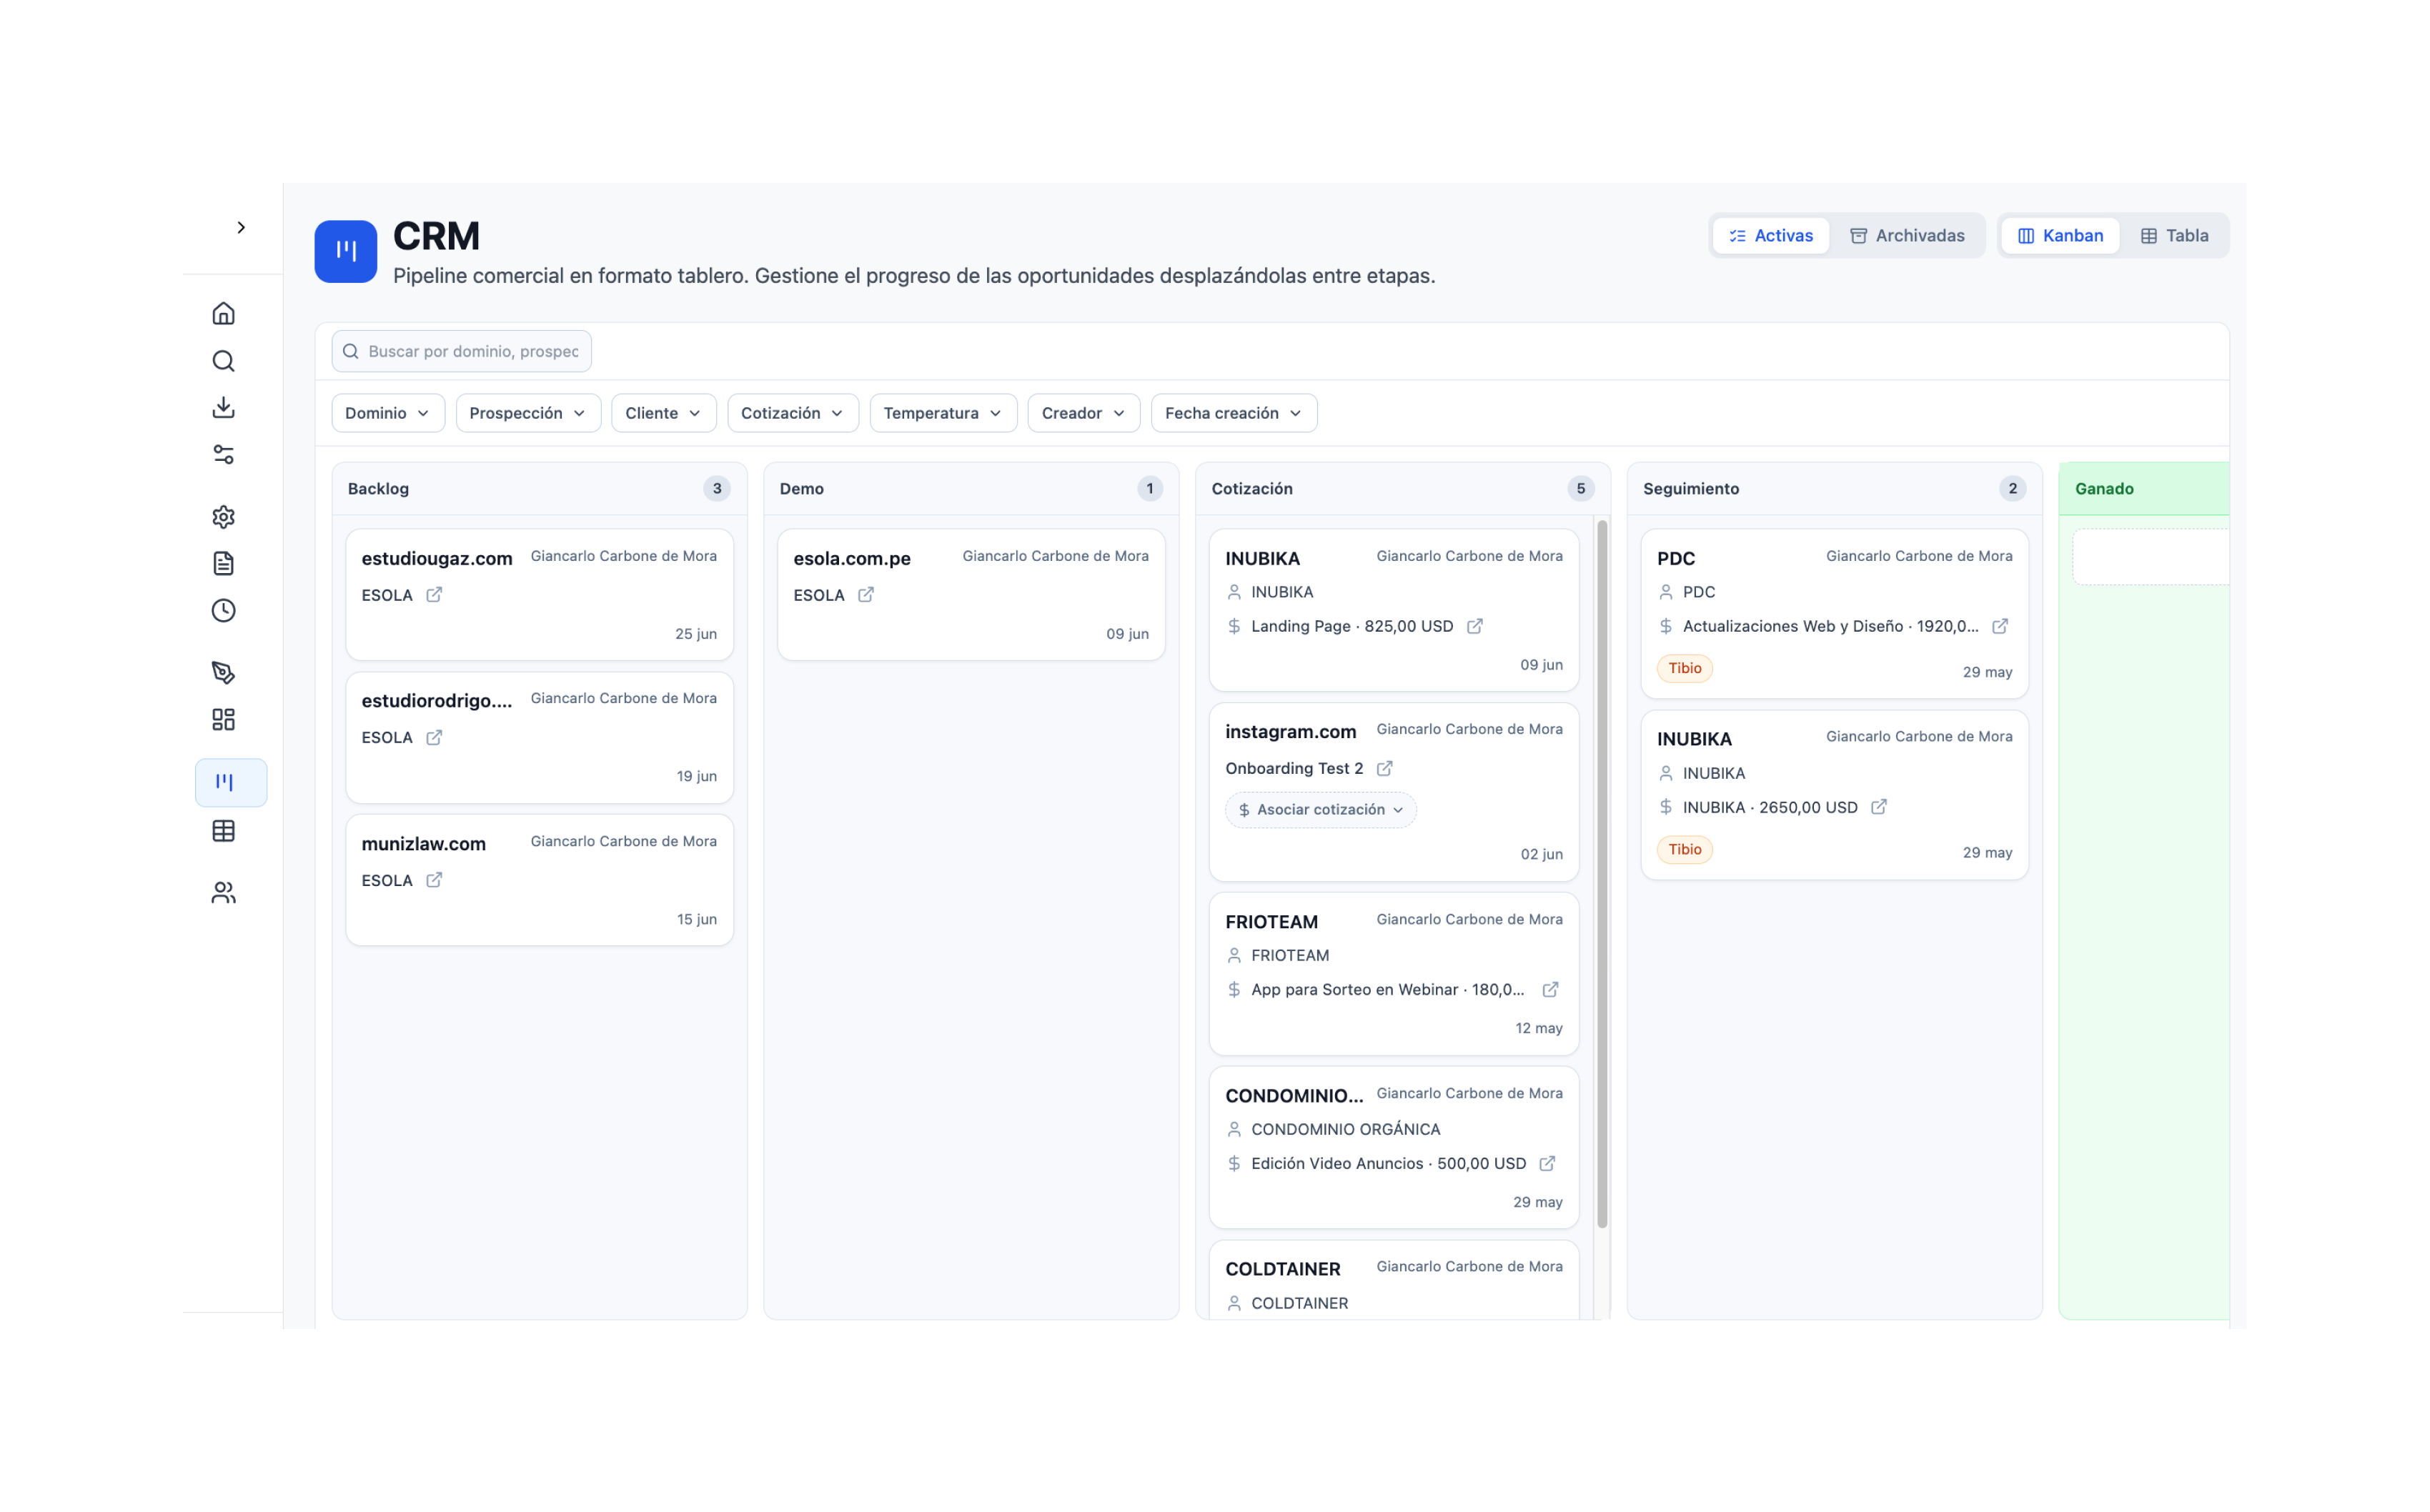Open Landing Page quotation external link icon
This screenshot has height=1512, width=2430.
point(1475,626)
